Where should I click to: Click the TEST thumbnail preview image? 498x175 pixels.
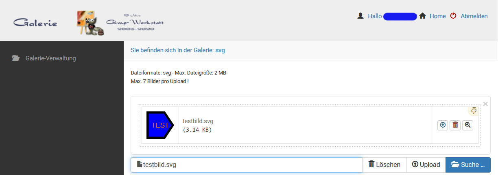[x=160, y=125]
